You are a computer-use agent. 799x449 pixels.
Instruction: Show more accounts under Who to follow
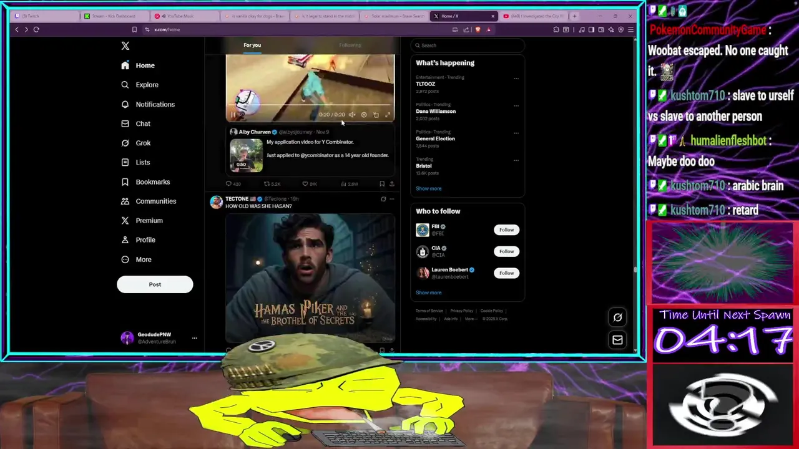point(429,292)
